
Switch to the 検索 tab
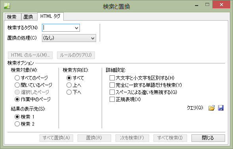(x=13, y=17)
